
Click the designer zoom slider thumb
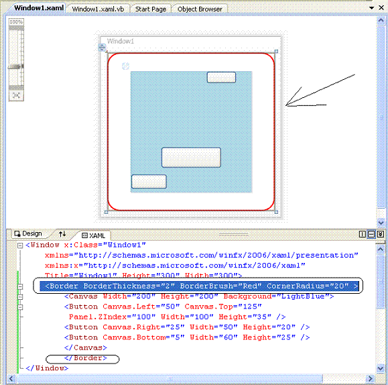[x=16, y=66]
